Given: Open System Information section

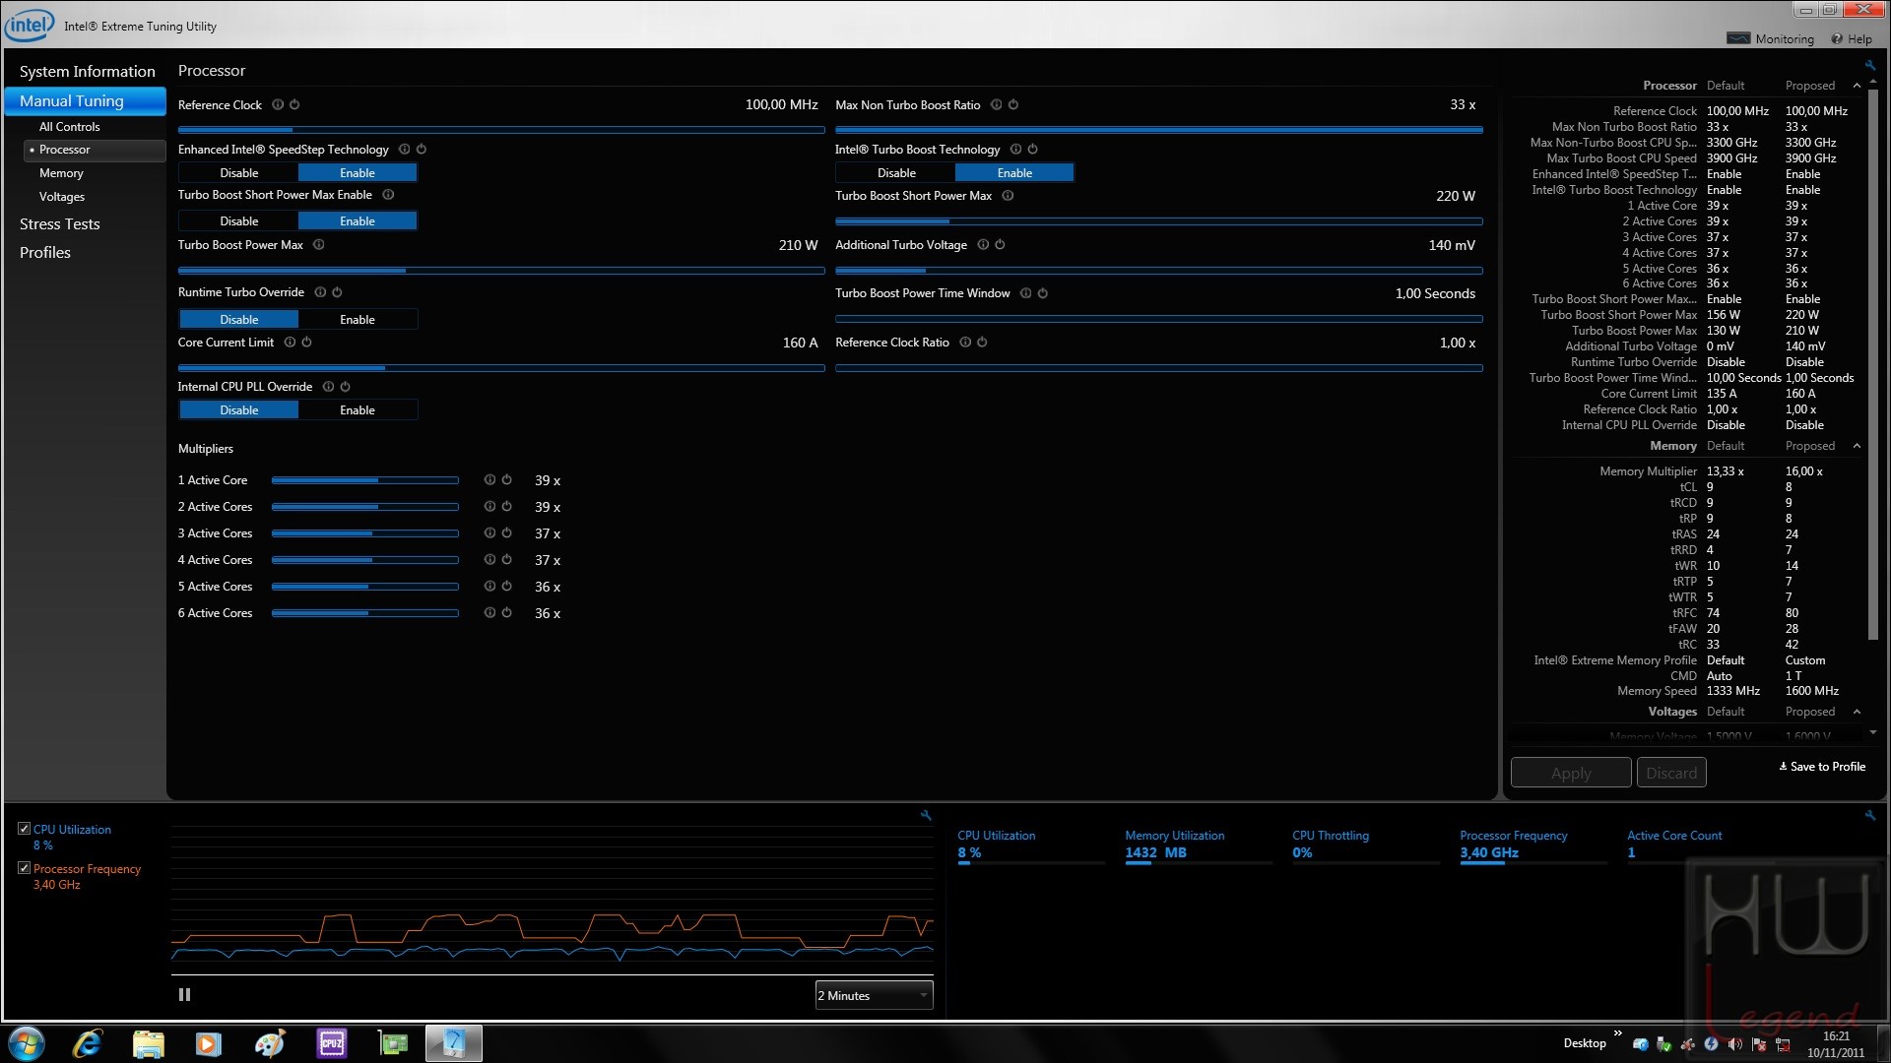Looking at the screenshot, I should pos(87,72).
